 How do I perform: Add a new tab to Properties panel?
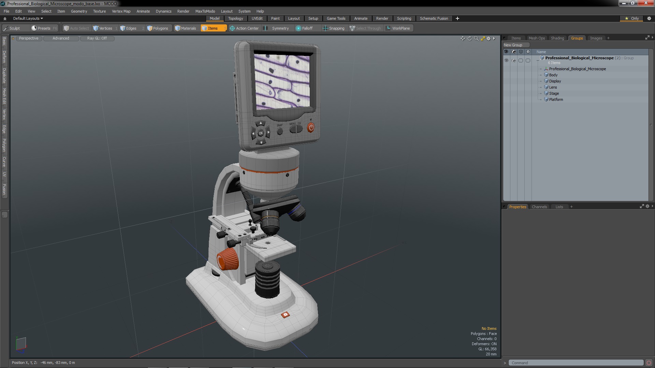click(x=571, y=207)
